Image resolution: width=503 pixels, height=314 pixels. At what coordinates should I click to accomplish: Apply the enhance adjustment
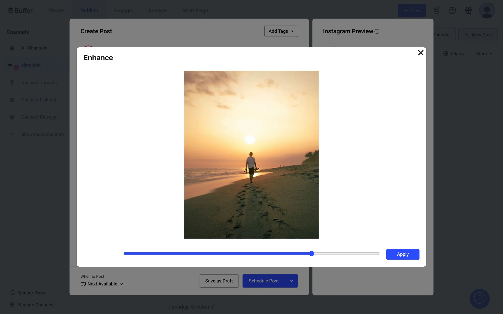click(x=402, y=254)
